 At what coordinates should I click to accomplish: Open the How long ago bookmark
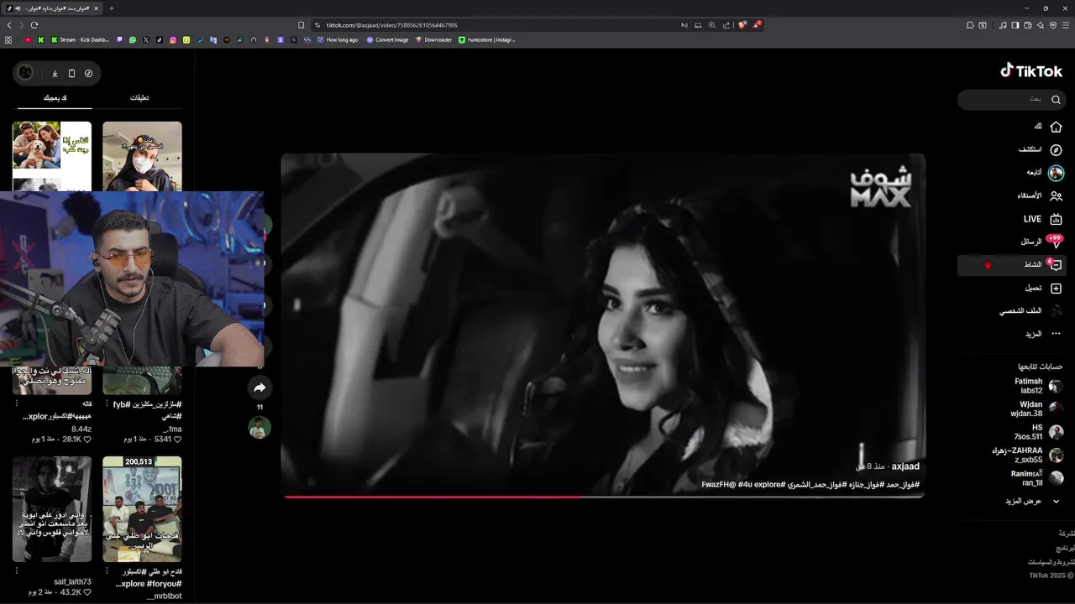pos(337,39)
